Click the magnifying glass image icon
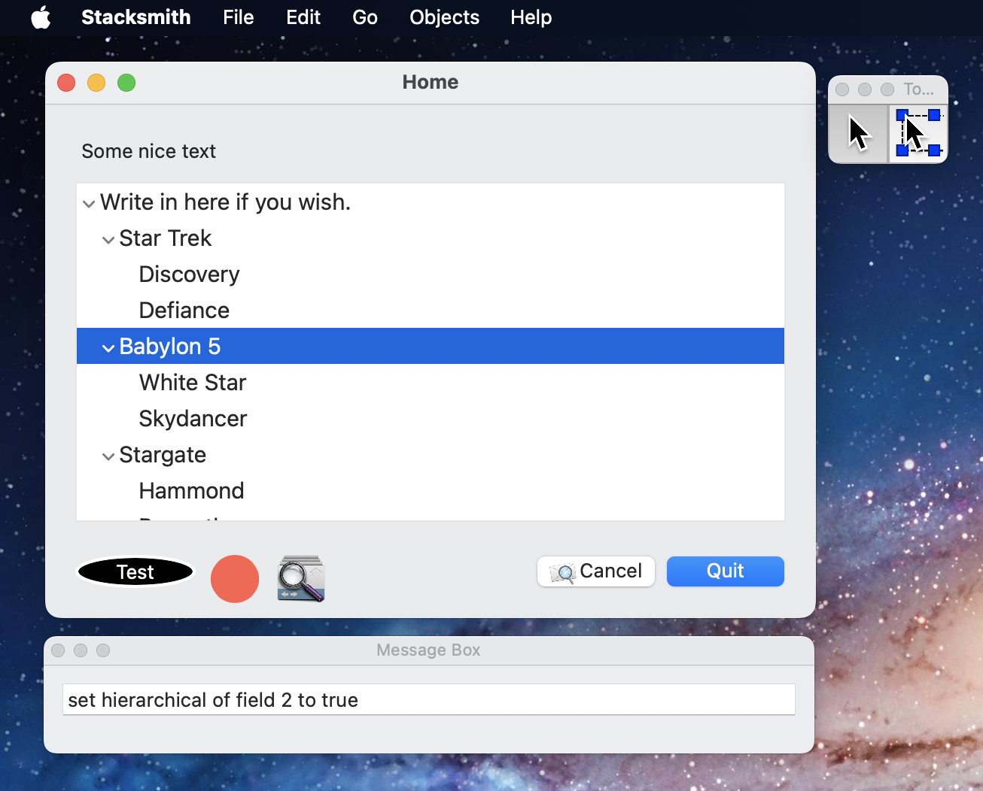 click(x=301, y=579)
